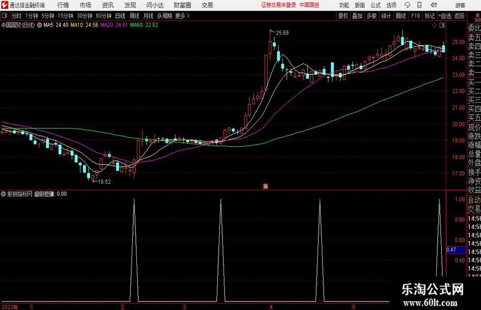Image resolution: width=481 pixels, height=310 pixels.
Task: Switch to the 分时 chart tab
Action: (16, 16)
